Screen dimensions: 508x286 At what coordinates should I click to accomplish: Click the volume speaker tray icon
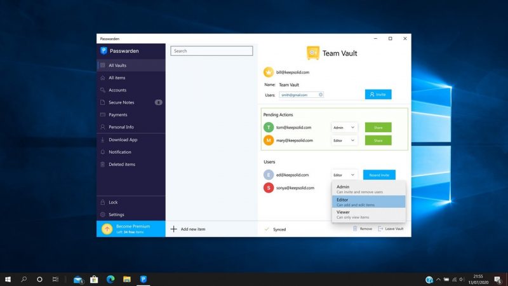coord(462,280)
